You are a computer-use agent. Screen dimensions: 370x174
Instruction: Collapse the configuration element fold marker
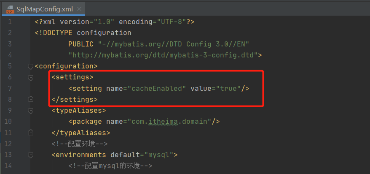pyautogui.click(x=30, y=66)
